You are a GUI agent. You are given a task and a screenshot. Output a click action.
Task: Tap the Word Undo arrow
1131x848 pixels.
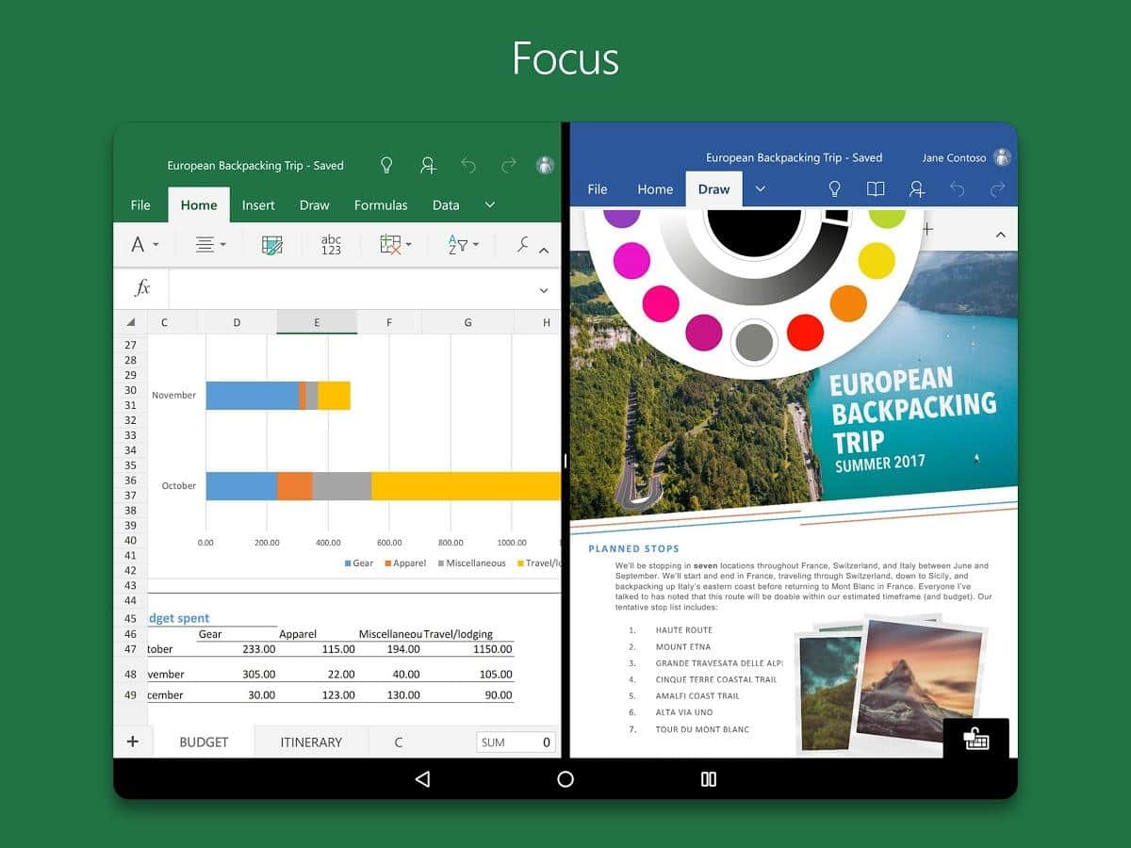[958, 189]
